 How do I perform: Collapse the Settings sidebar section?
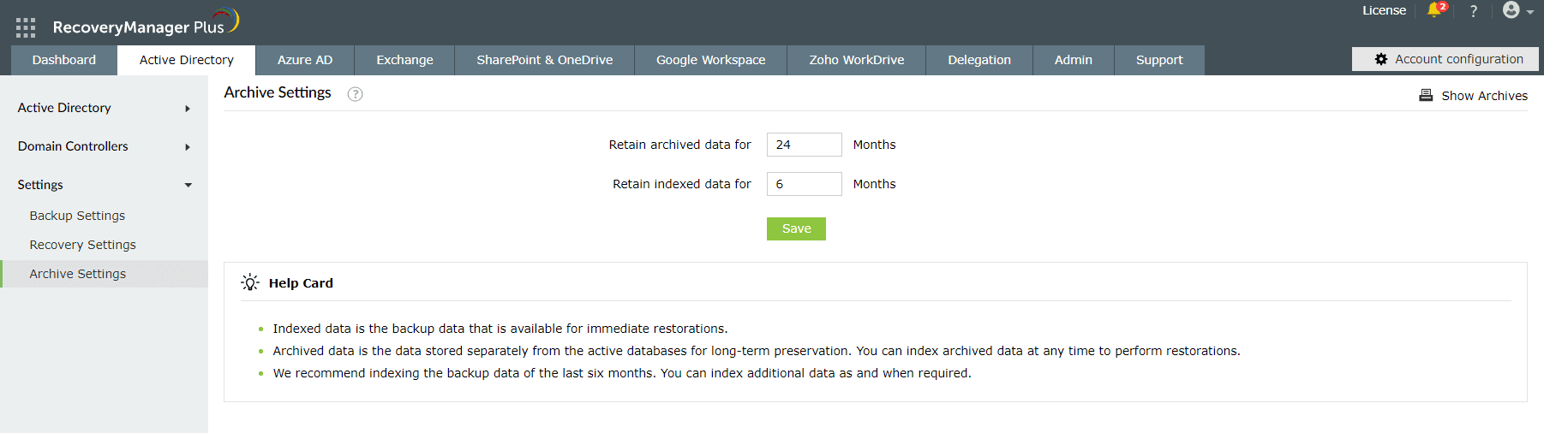coord(188,185)
